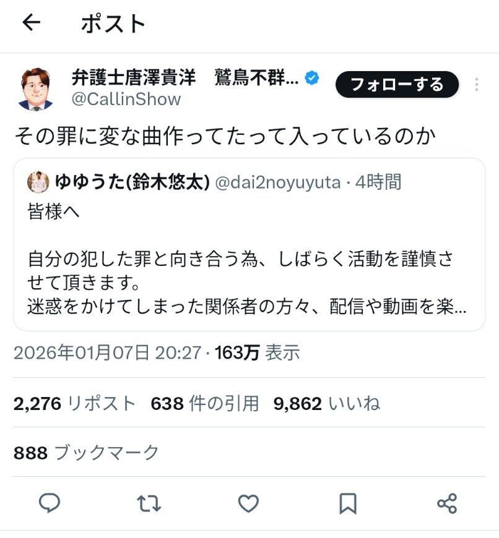The height and width of the screenshot is (538, 499).
Task: Click the post timestamp 2026年01月07日 20:27
Action: tap(107, 353)
